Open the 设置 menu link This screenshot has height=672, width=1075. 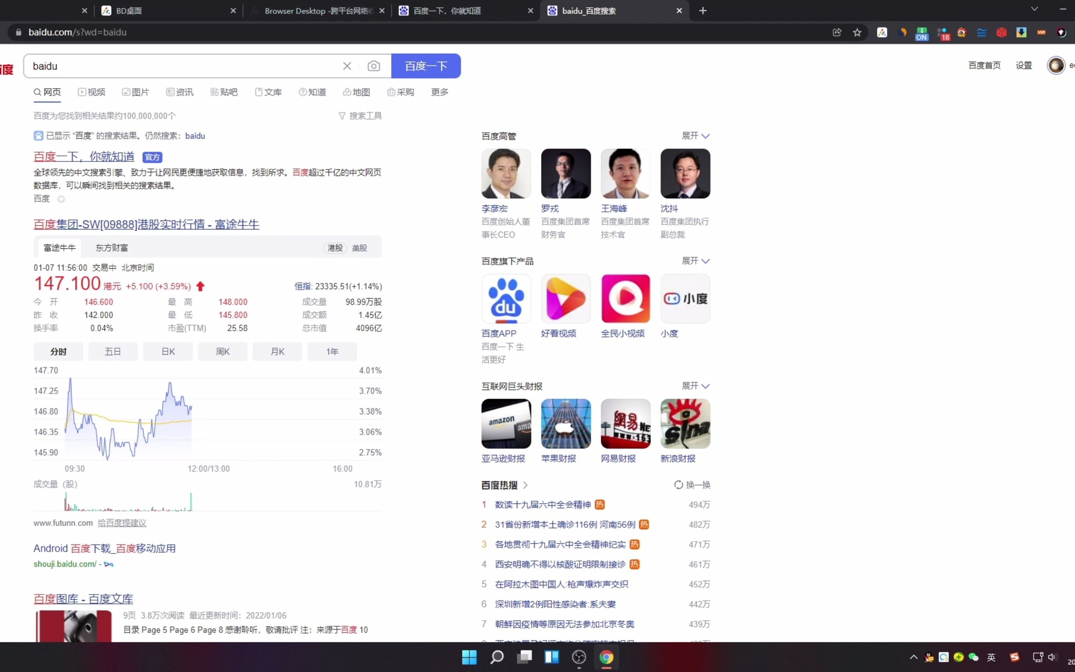(x=1024, y=65)
